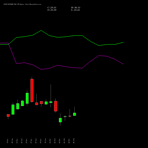This screenshot has height=148, width=148.
Task: Click the small red candle for 19 Jan
Action: [x=8, y=115]
